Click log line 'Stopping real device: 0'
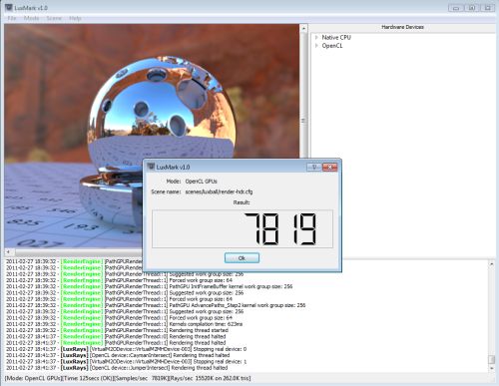499x386 pixels. pyautogui.click(x=126, y=349)
